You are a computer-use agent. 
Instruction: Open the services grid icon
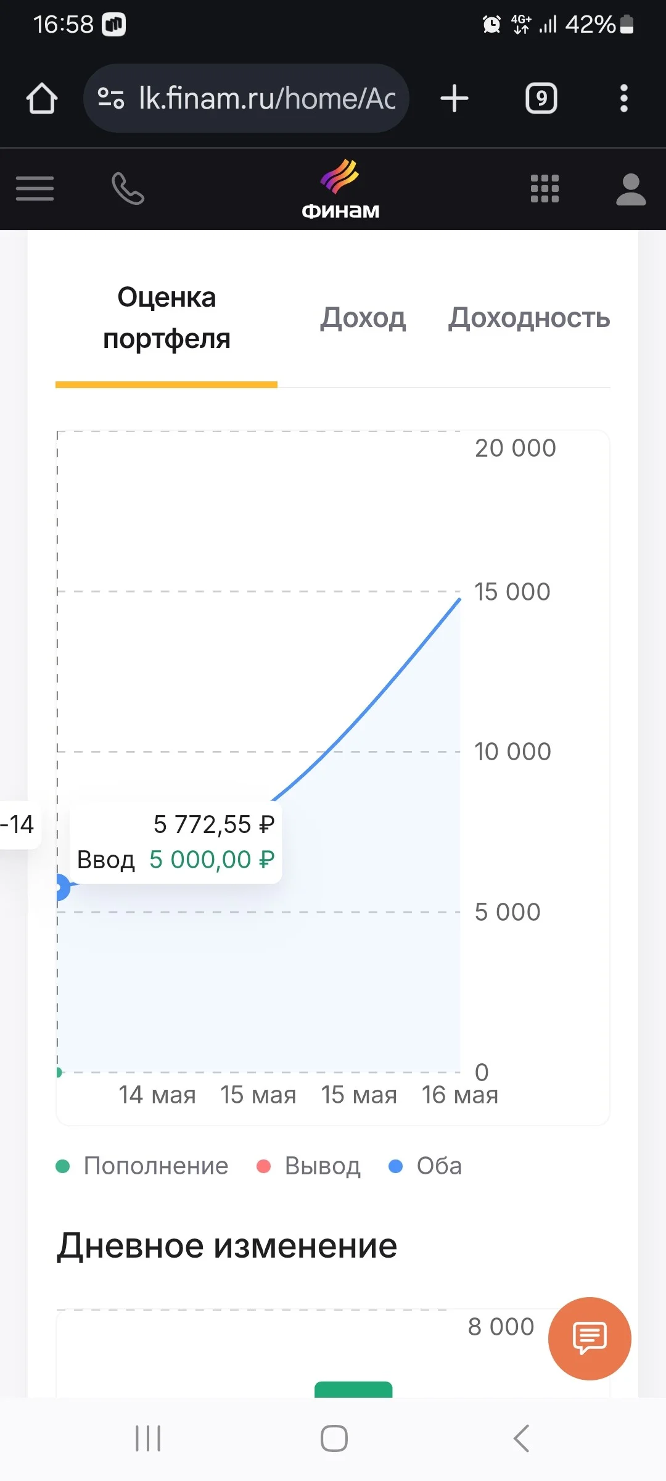tap(545, 188)
